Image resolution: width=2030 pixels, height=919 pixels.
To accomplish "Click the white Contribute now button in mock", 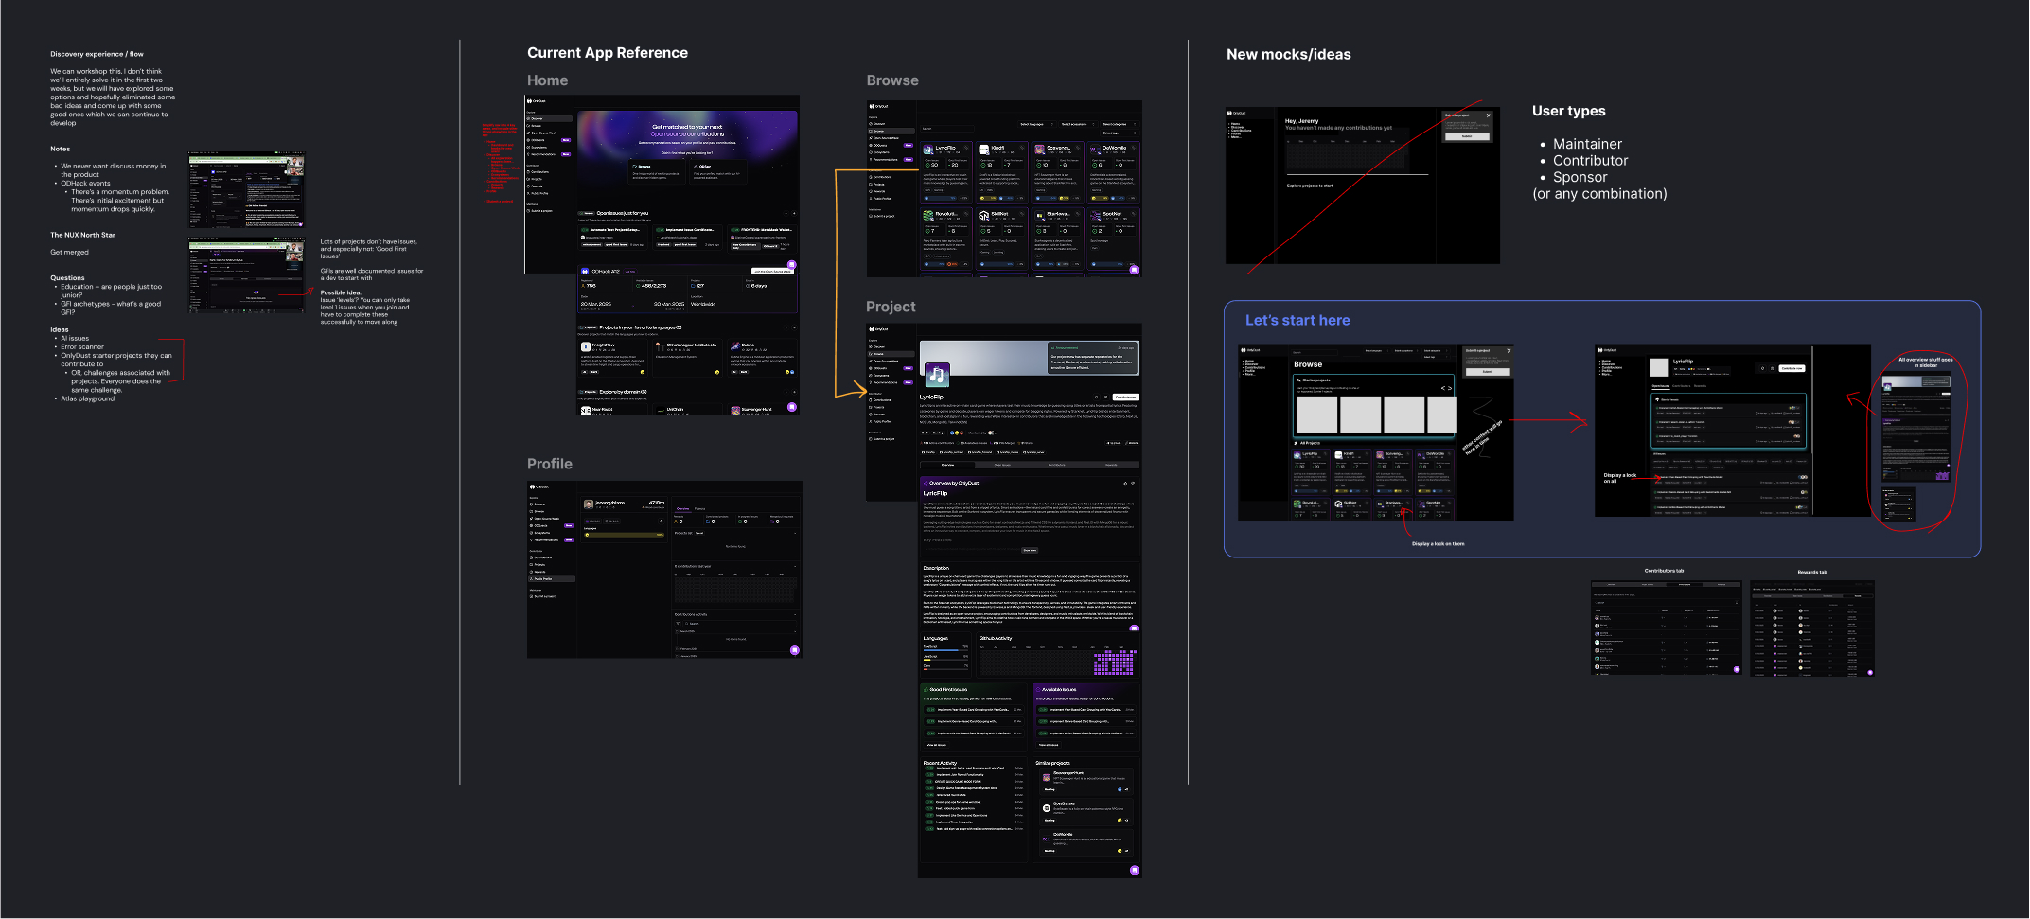I will tap(1792, 368).
